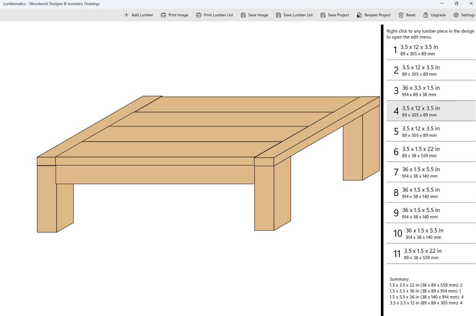Select lumber item 9 in list
The image size is (476, 316).
[431, 213]
